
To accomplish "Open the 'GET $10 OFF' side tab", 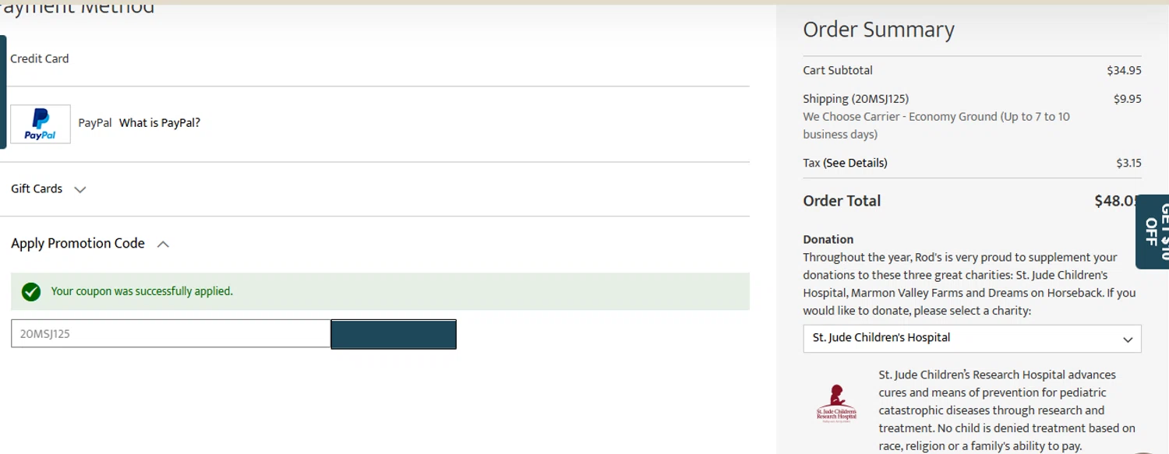I will [1155, 231].
